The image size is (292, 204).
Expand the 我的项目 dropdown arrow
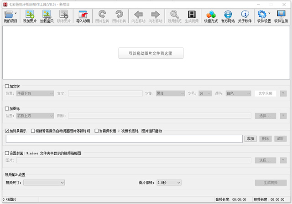(x=16, y=13)
